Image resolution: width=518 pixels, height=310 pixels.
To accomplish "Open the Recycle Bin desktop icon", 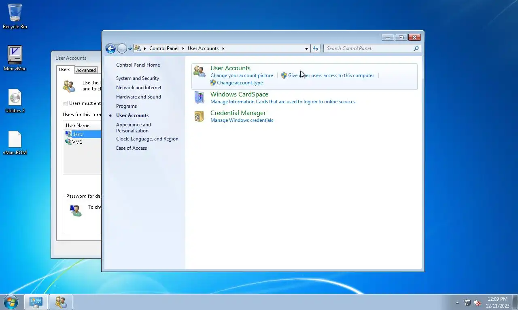I will [15, 16].
